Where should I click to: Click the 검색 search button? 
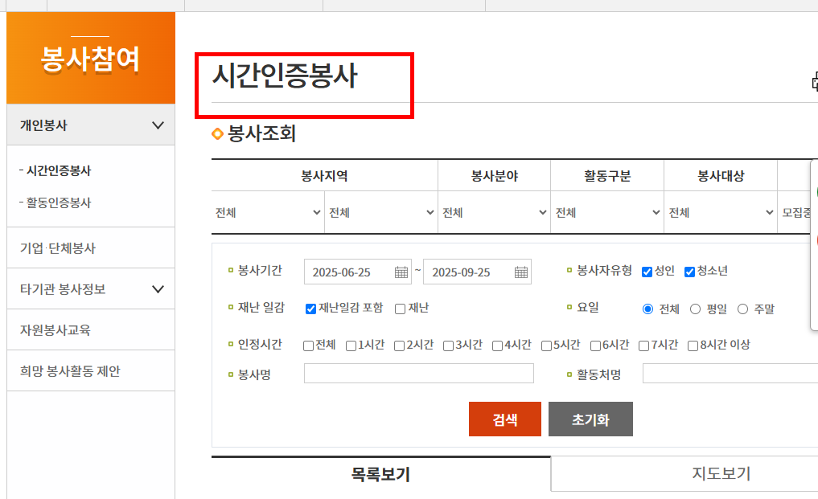[504, 419]
